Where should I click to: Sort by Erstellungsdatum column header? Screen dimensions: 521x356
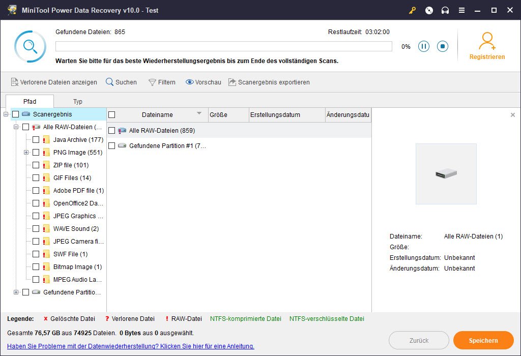coord(287,114)
